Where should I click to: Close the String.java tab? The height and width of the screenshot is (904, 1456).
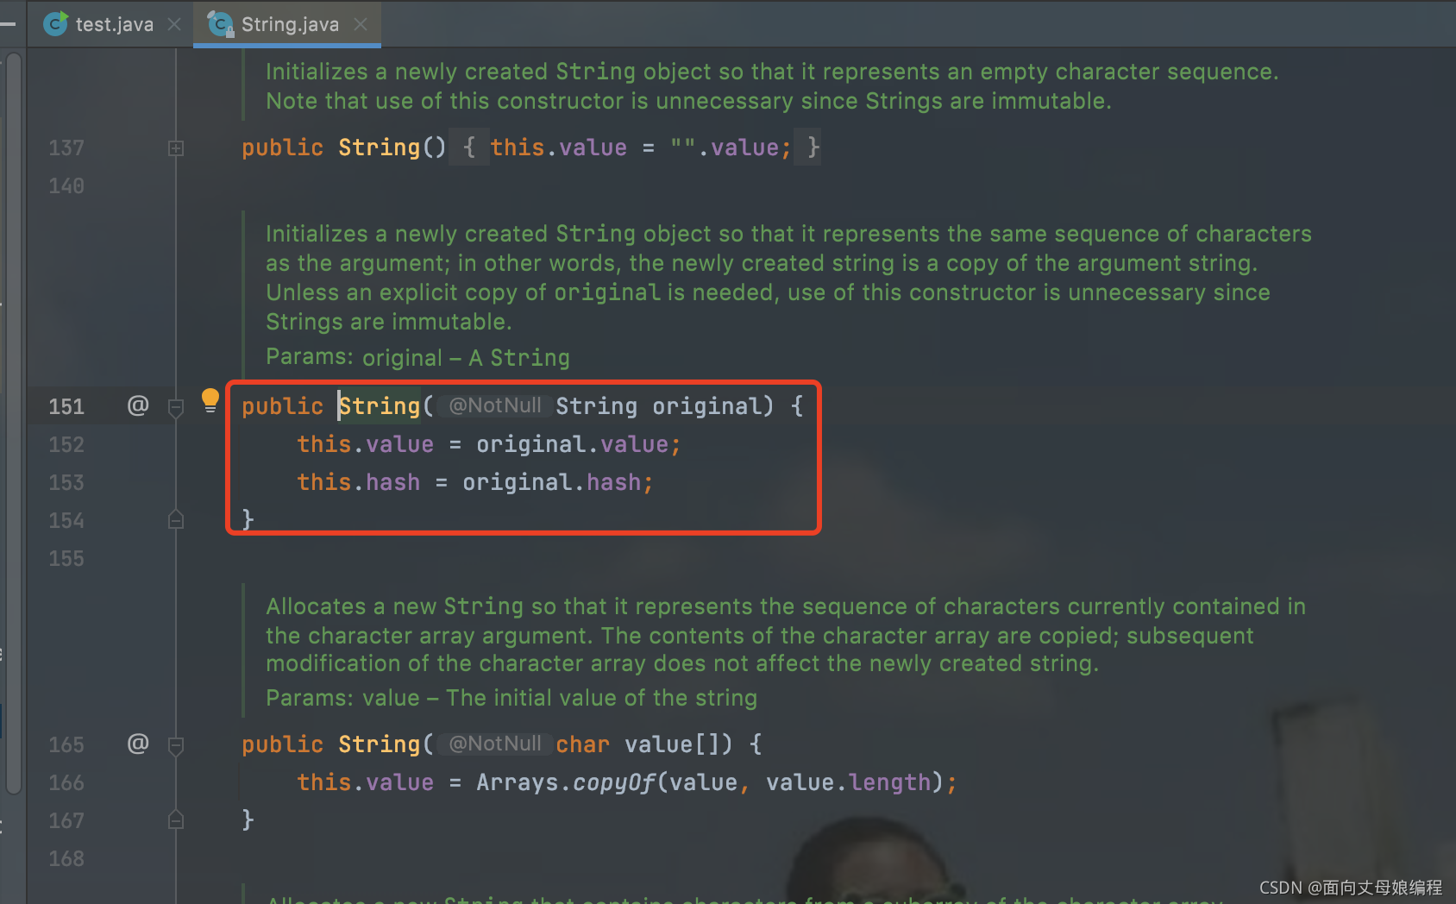click(361, 24)
